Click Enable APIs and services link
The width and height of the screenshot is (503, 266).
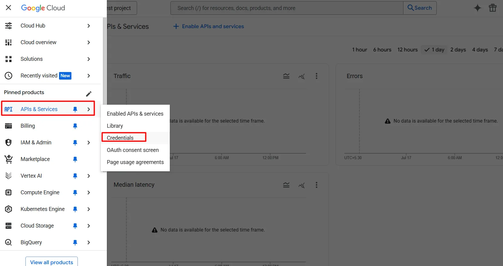[209, 26]
